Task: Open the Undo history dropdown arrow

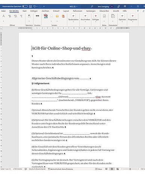Action: click(x=37, y=6)
